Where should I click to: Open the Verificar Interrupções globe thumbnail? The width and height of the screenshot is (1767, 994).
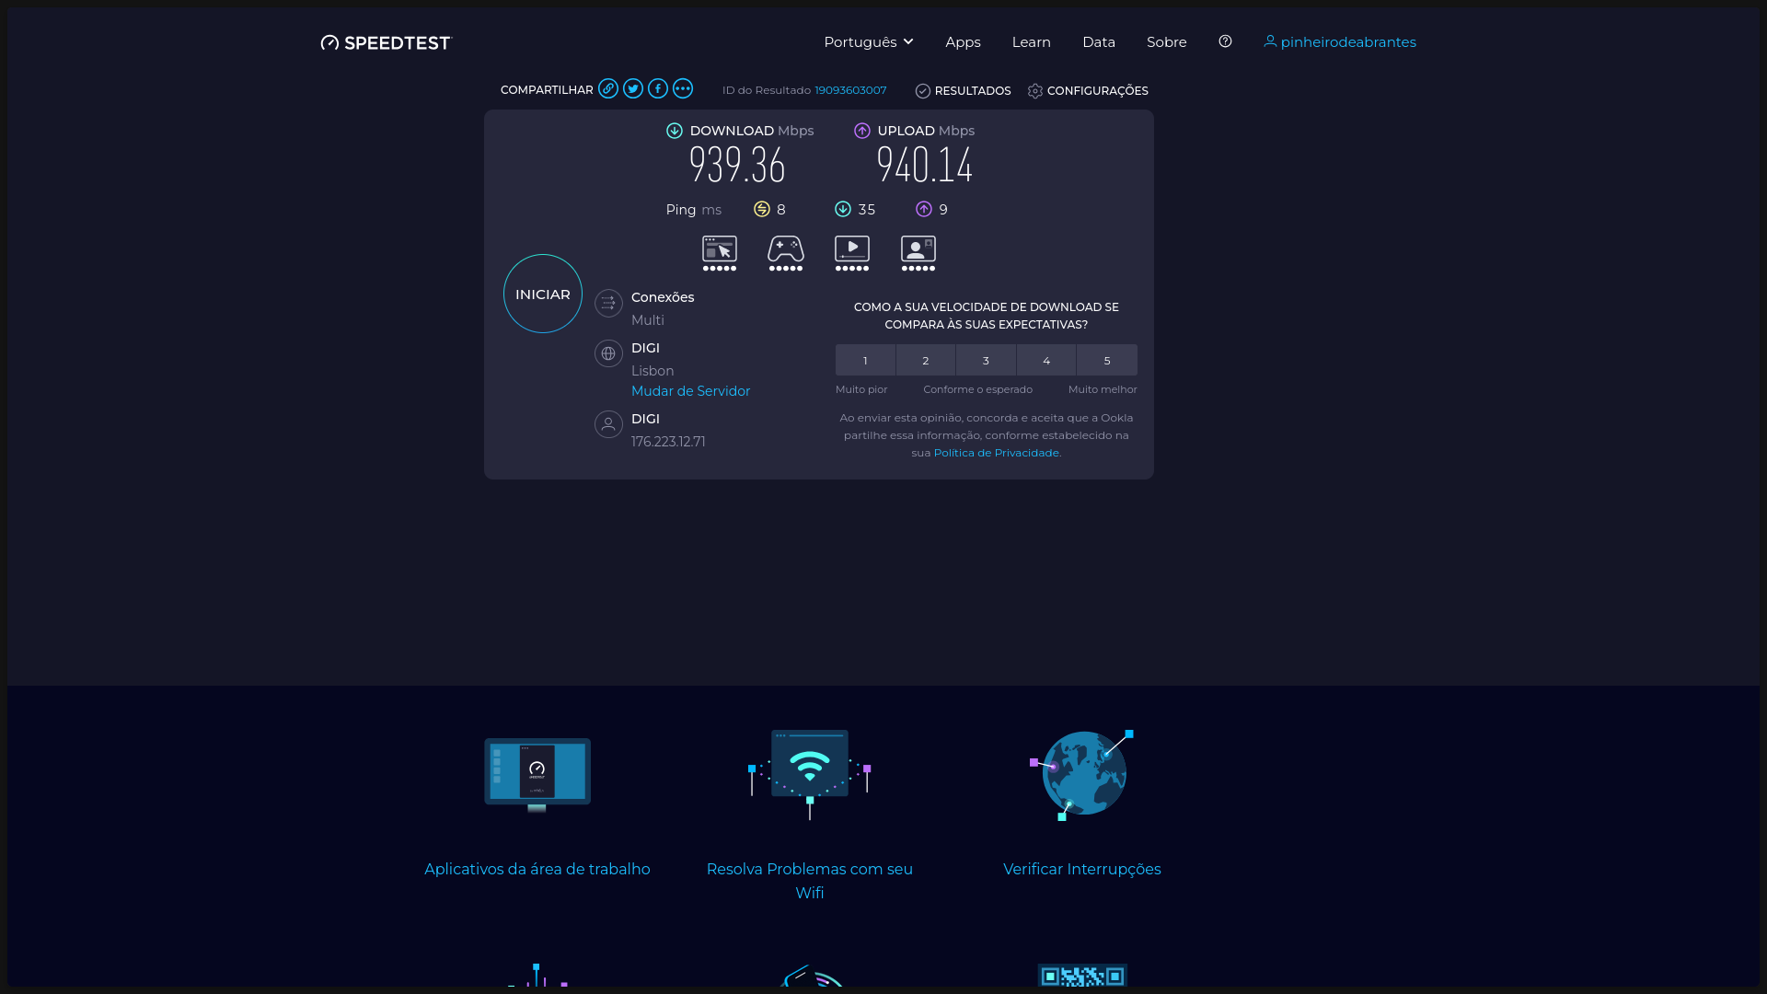(x=1082, y=774)
